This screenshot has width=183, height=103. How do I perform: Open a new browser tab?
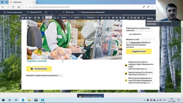tap(38, 2)
